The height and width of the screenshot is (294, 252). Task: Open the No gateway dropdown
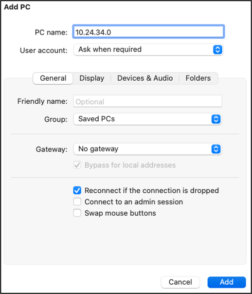[147, 149]
